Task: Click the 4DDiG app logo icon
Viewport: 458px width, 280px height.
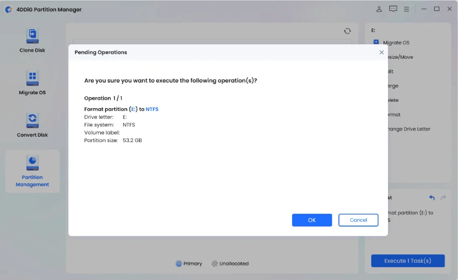Action: point(9,9)
